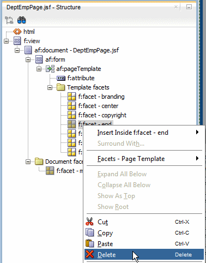Click the center facet grid icon
The width and height of the screenshot is (206, 263).
tap(72, 106)
